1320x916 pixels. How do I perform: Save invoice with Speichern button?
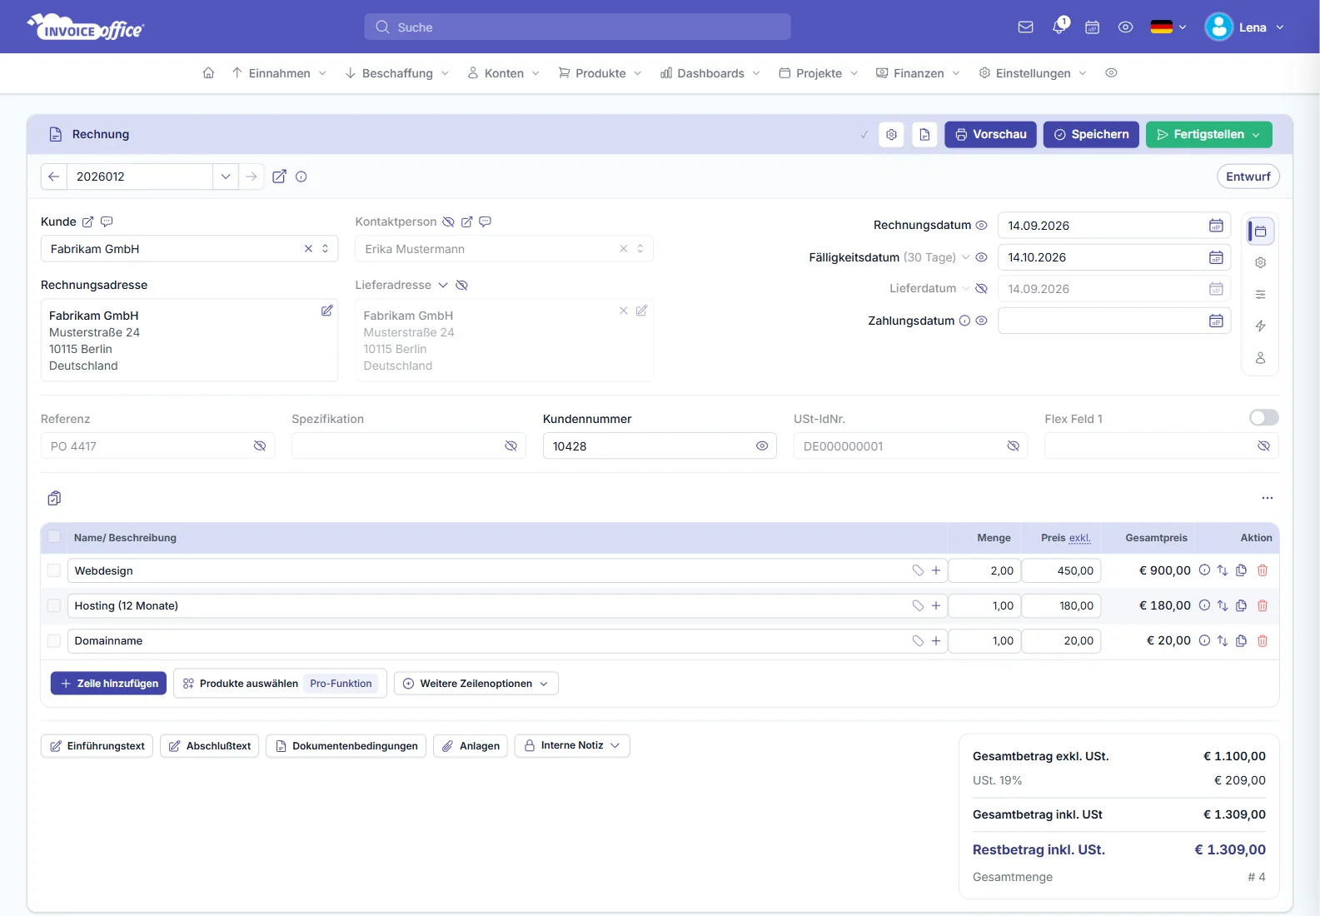tap(1091, 135)
